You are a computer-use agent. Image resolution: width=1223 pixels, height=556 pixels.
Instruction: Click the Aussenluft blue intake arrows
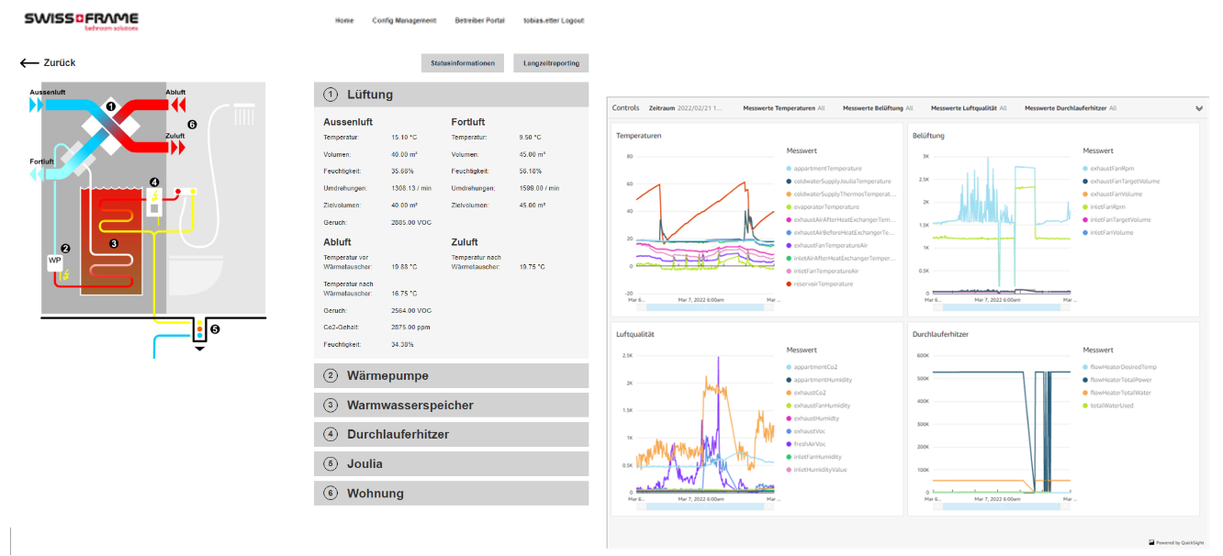(x=36, y=106)
